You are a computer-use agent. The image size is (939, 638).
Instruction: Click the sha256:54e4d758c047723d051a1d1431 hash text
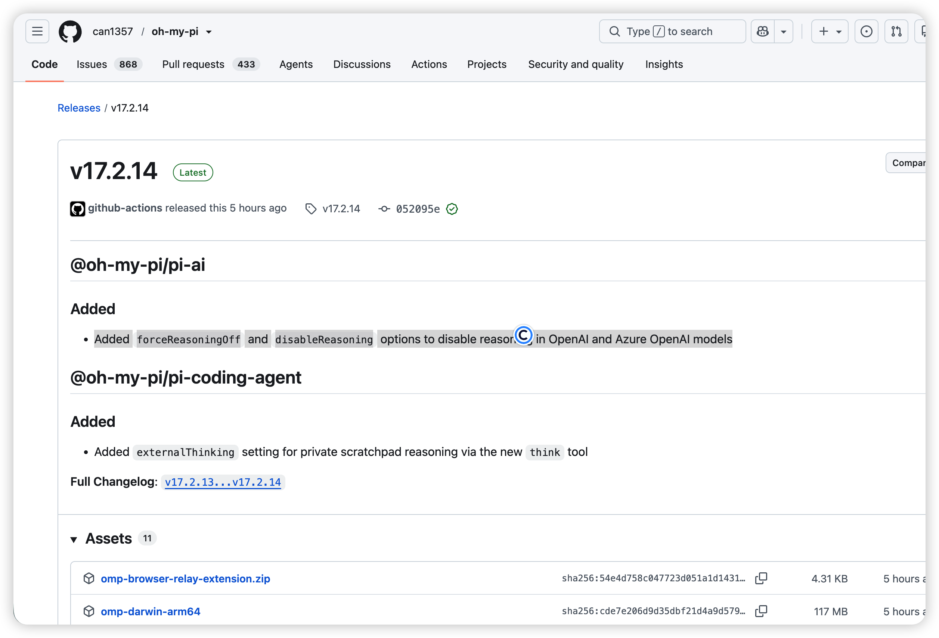point(653,578)
